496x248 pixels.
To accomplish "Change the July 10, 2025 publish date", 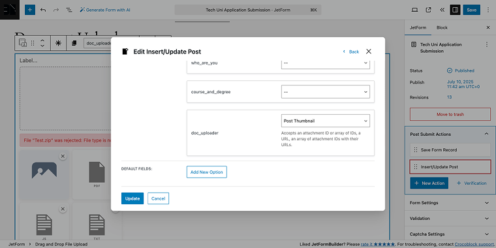I will tap(463, 84).
